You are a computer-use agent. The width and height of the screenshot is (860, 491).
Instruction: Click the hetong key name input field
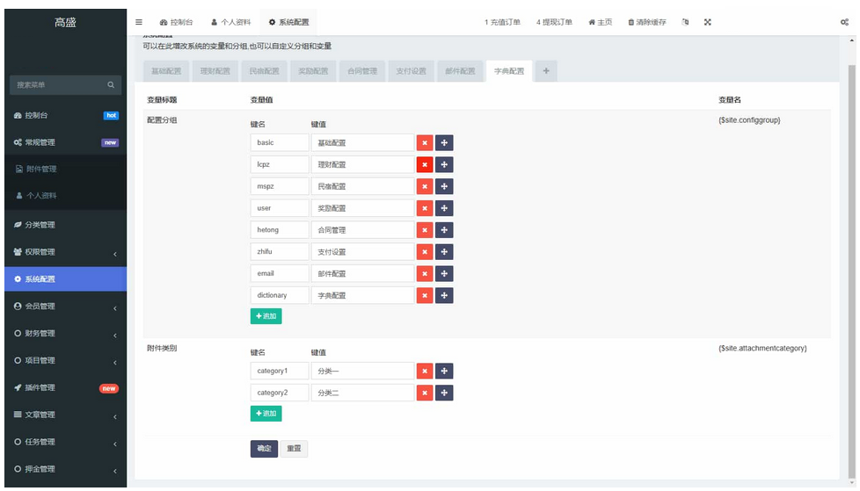279,230
